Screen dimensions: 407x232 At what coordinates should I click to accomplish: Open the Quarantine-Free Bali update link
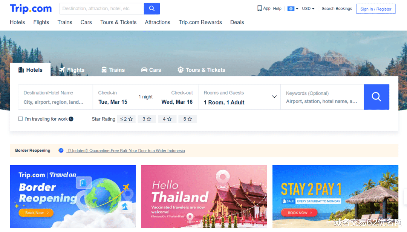tap(126, 151)
